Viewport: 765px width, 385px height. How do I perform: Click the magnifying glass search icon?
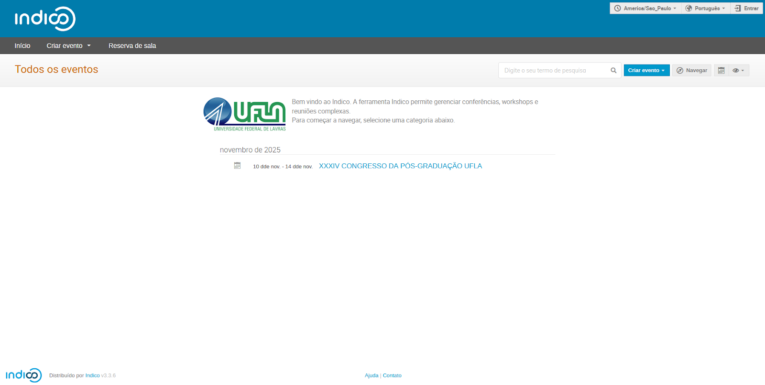(613, 70)
